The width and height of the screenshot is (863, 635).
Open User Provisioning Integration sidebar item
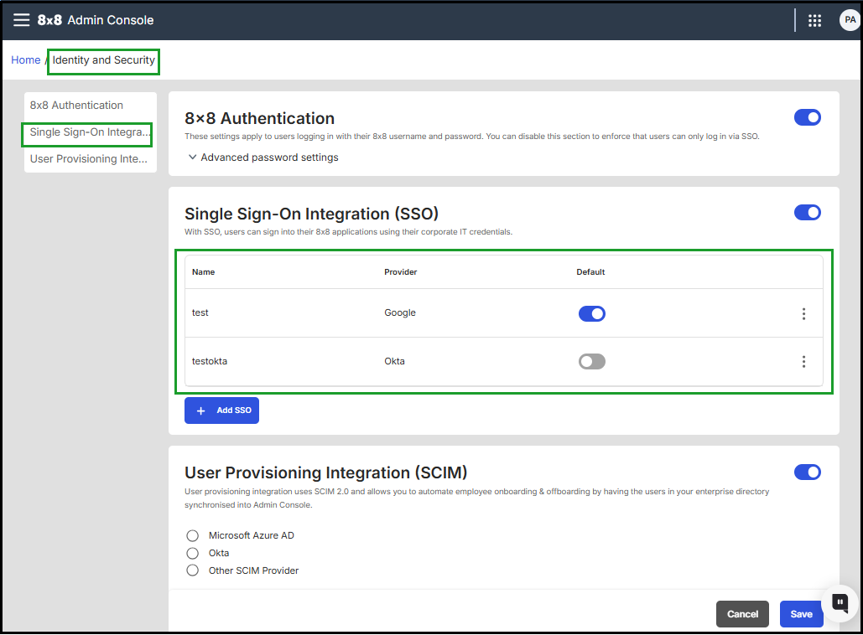click(x=88, y=158)
